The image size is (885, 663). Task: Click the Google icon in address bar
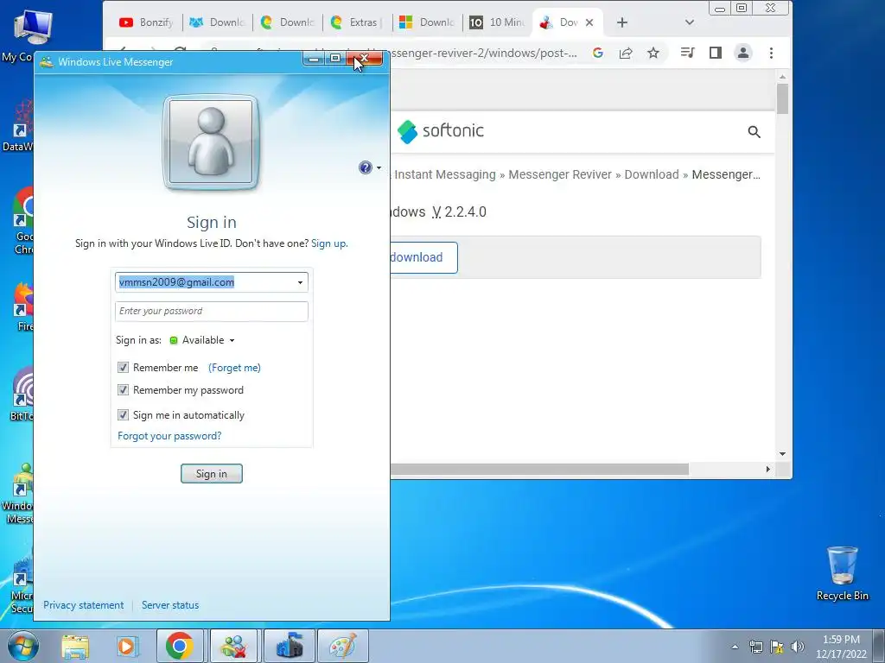598,53
